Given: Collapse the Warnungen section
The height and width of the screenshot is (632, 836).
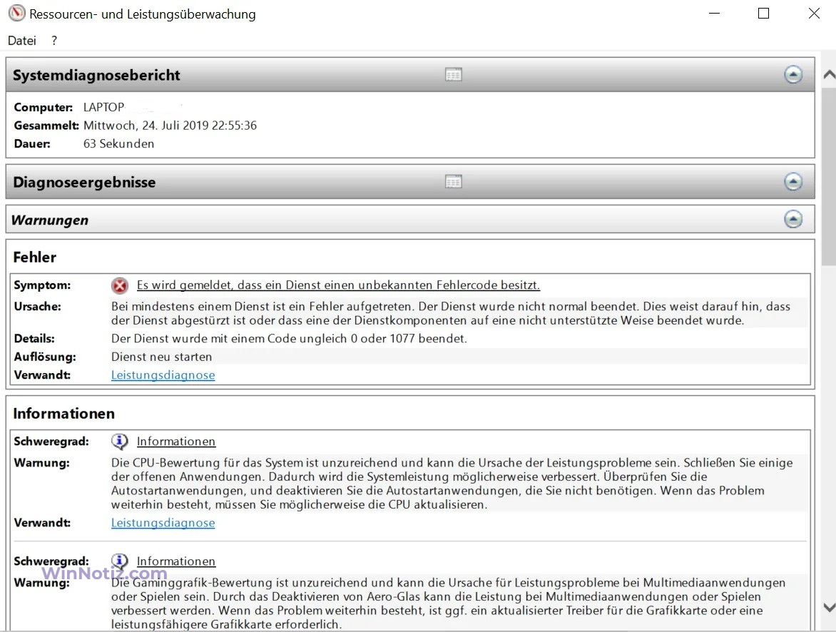Looking at the screenshot, I should tap(792, 219).
